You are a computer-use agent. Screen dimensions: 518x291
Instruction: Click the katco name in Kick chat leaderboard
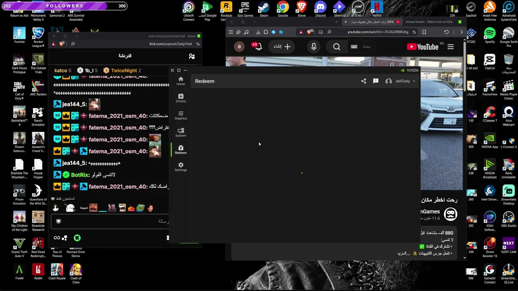(61, 70)
